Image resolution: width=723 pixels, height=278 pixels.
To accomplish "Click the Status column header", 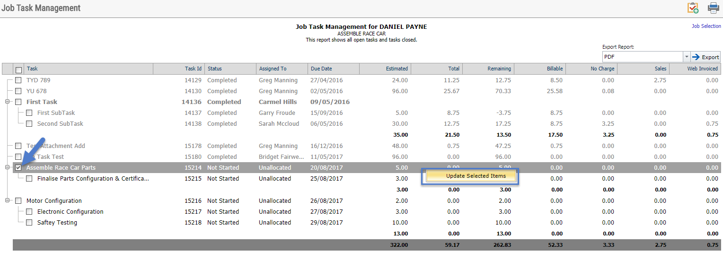I will [230, 69].
